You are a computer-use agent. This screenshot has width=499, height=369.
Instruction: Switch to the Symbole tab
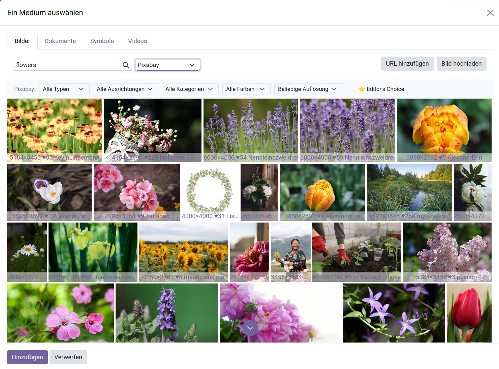tap(102, 41)
